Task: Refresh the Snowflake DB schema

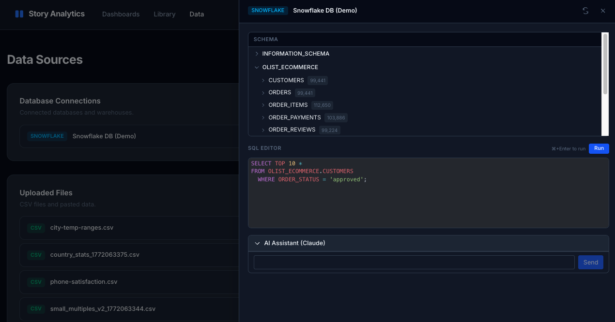Action: click(x=585, y=11)
